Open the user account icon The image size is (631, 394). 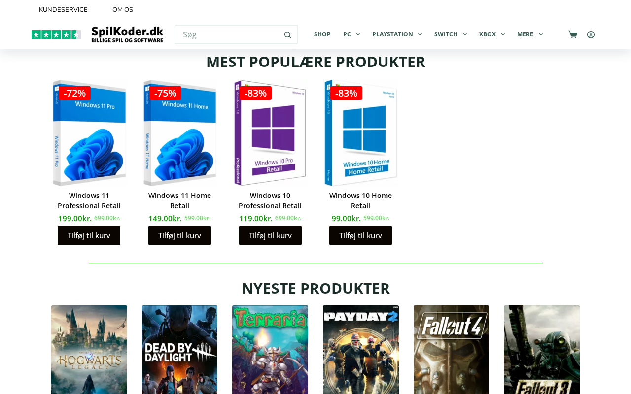[x=591, y=34]
